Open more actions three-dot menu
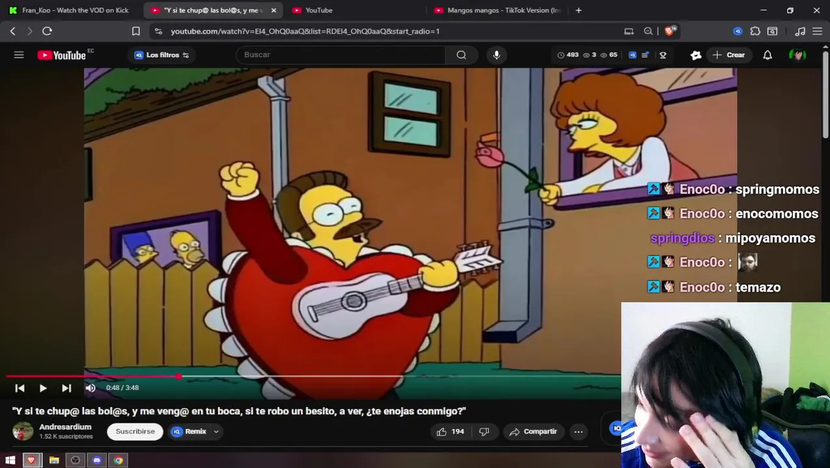 point(578,432)
